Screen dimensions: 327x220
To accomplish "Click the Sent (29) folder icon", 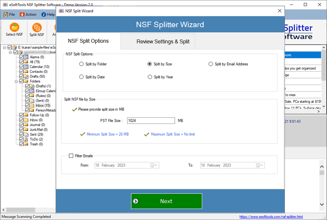I will pyautogui.click(x=26, y=135).
